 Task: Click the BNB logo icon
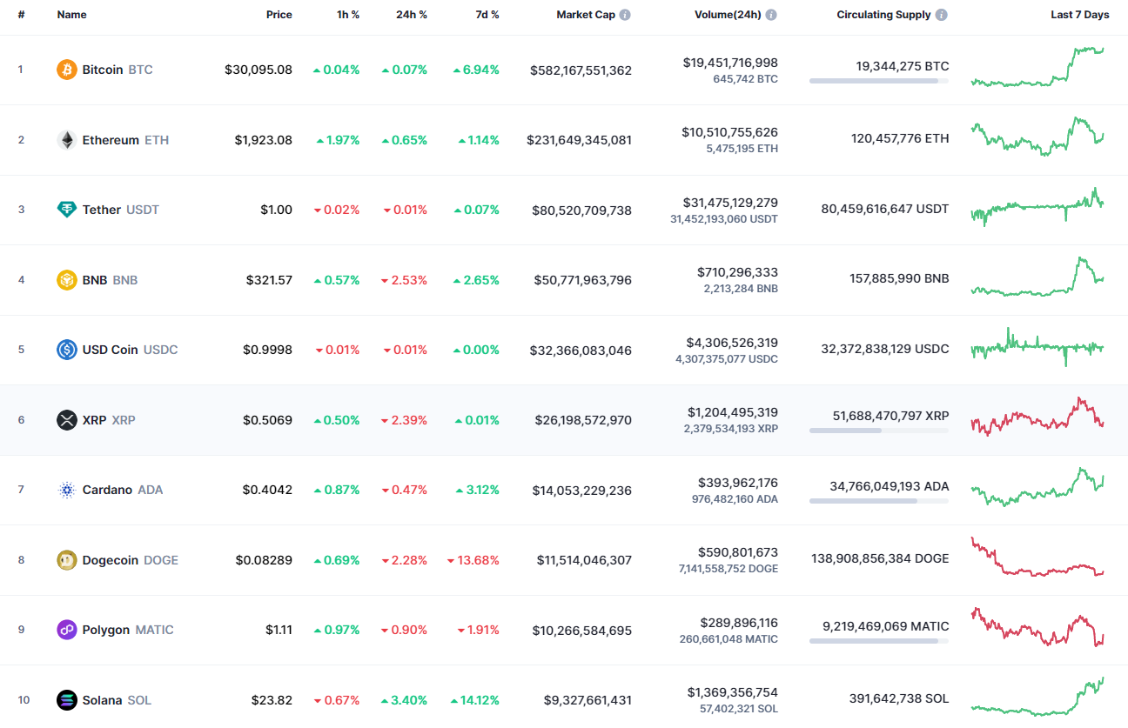65,279
